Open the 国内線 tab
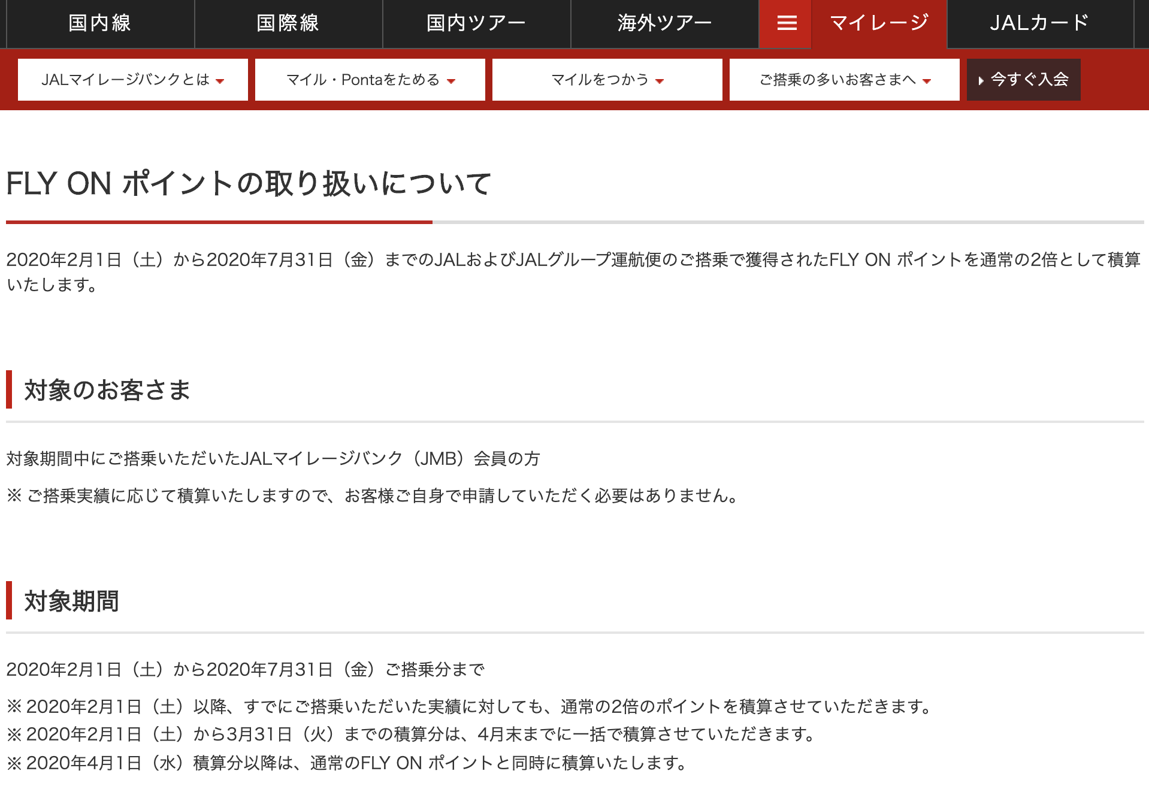The height and width of the screenshot is (798, 1149). (x=100, y=23)
